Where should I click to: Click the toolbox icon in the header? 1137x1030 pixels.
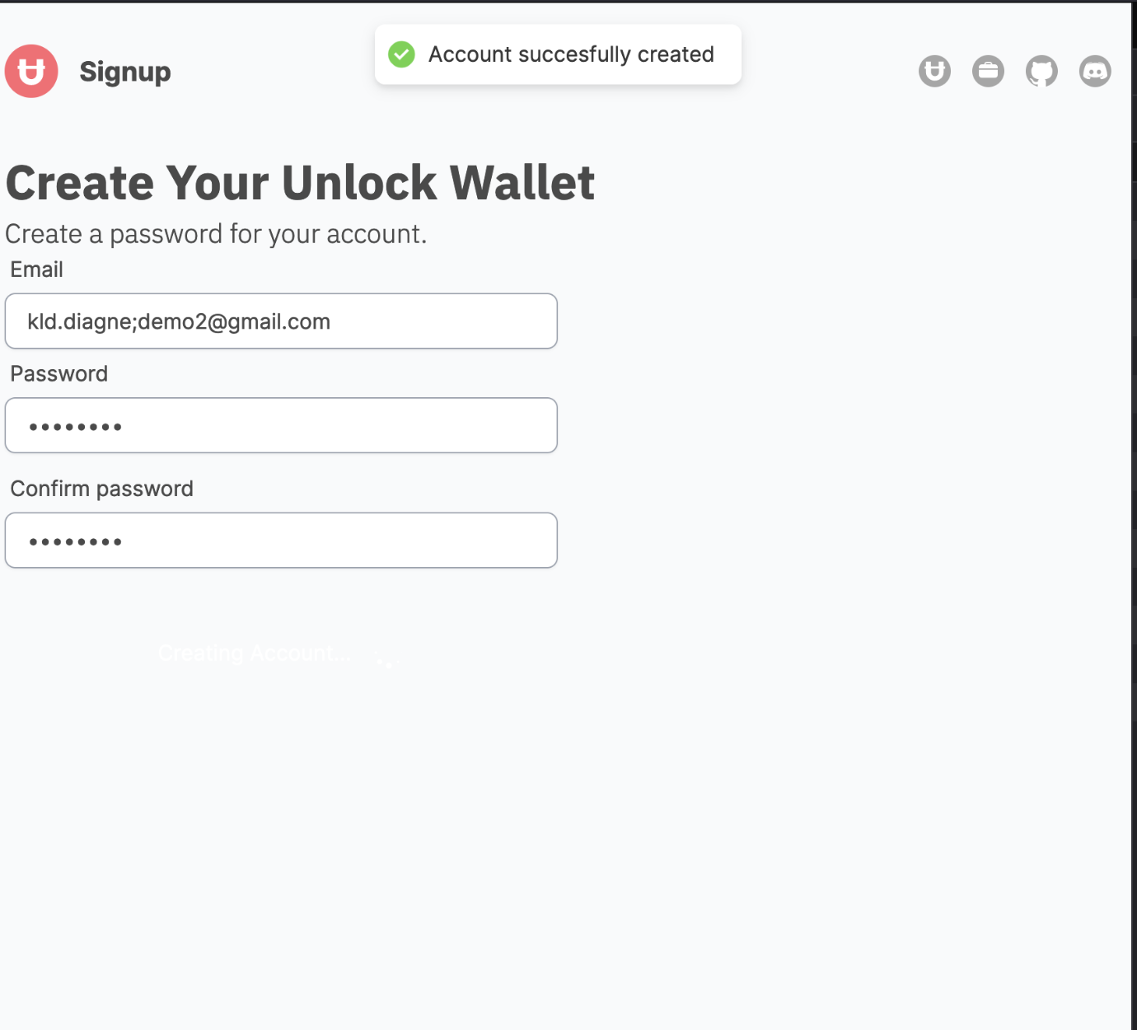[987, 71]
